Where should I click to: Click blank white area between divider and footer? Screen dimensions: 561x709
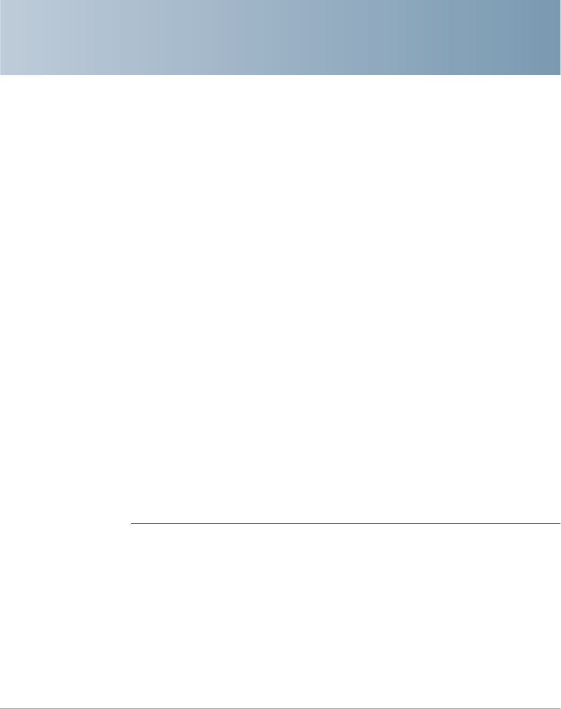pyautogui.click(x=311, y=612)
